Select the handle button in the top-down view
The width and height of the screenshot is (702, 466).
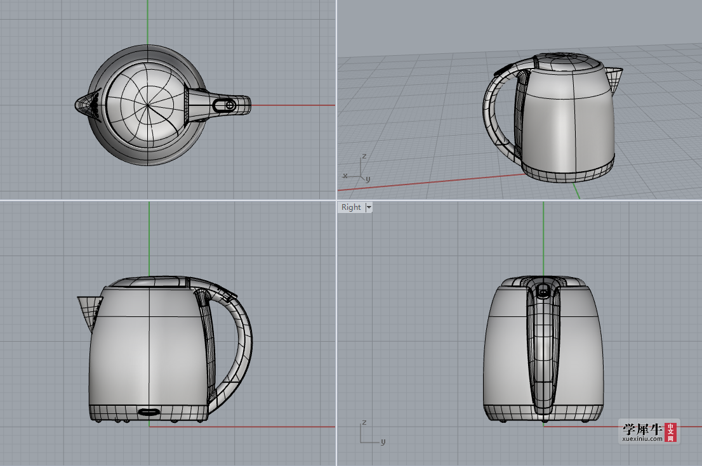(x=225, y=105)
